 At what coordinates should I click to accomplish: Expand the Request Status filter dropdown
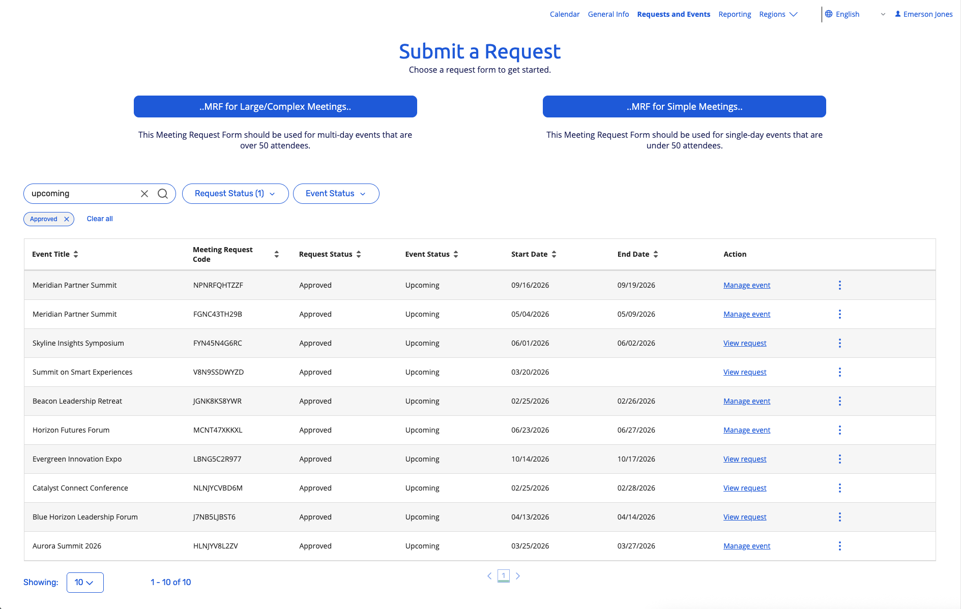click(235, 194)
